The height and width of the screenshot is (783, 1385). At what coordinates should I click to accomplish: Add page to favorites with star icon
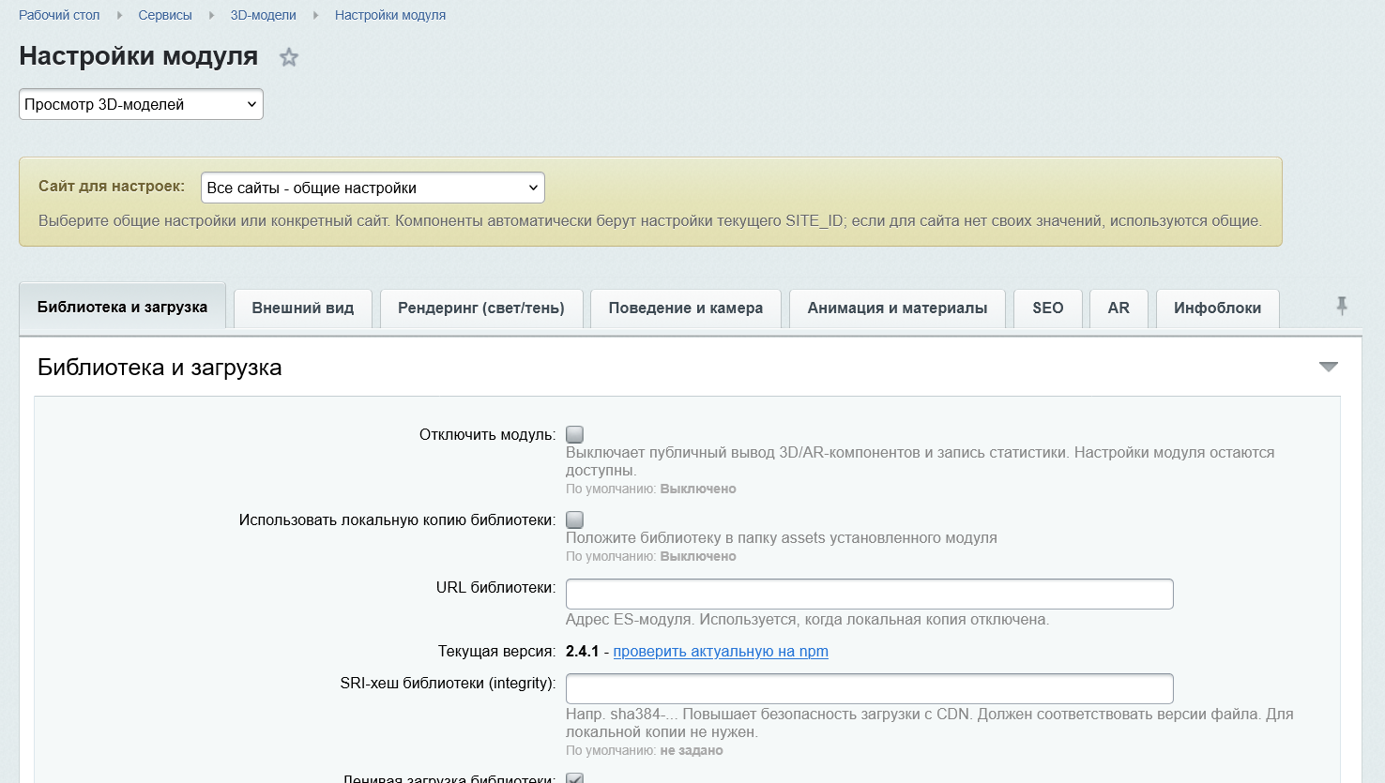click(x=289, y=57)
